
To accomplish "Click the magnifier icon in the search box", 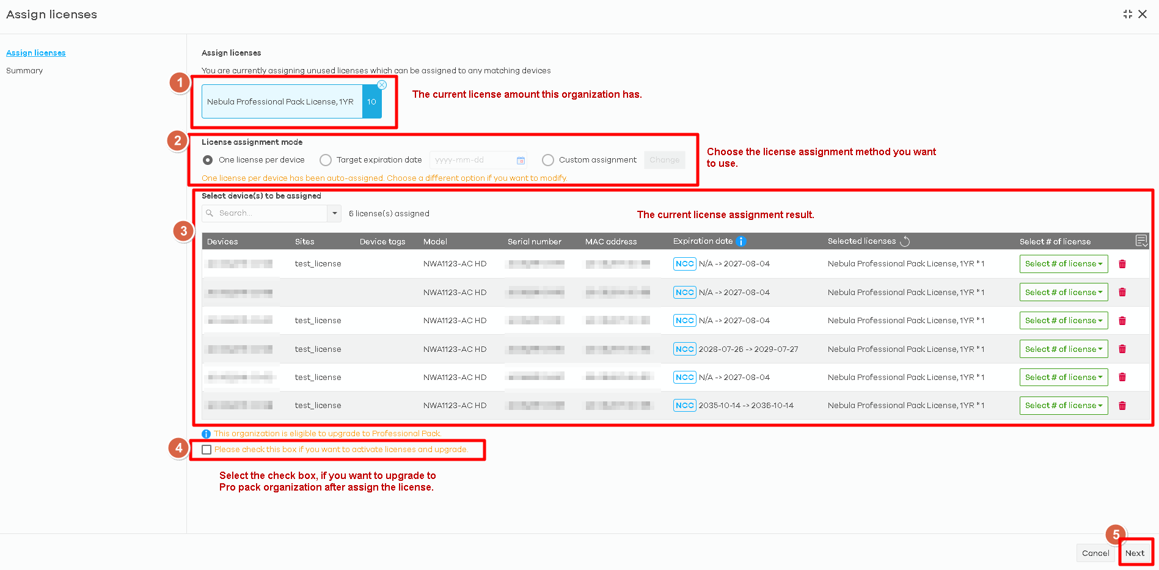I will point(210,213).
